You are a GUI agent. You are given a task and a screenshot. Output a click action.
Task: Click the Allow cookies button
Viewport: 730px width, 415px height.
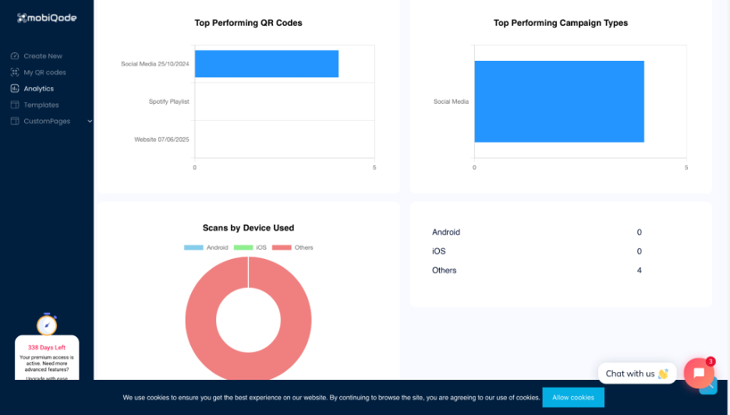573,397
